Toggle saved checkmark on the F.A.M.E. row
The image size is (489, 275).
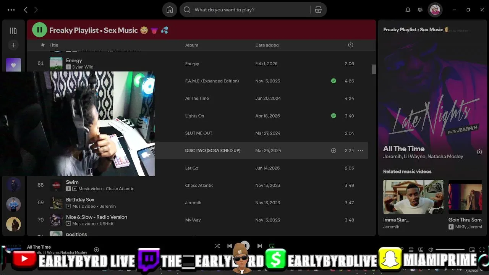pyautogui.click(x=334, y=81)
